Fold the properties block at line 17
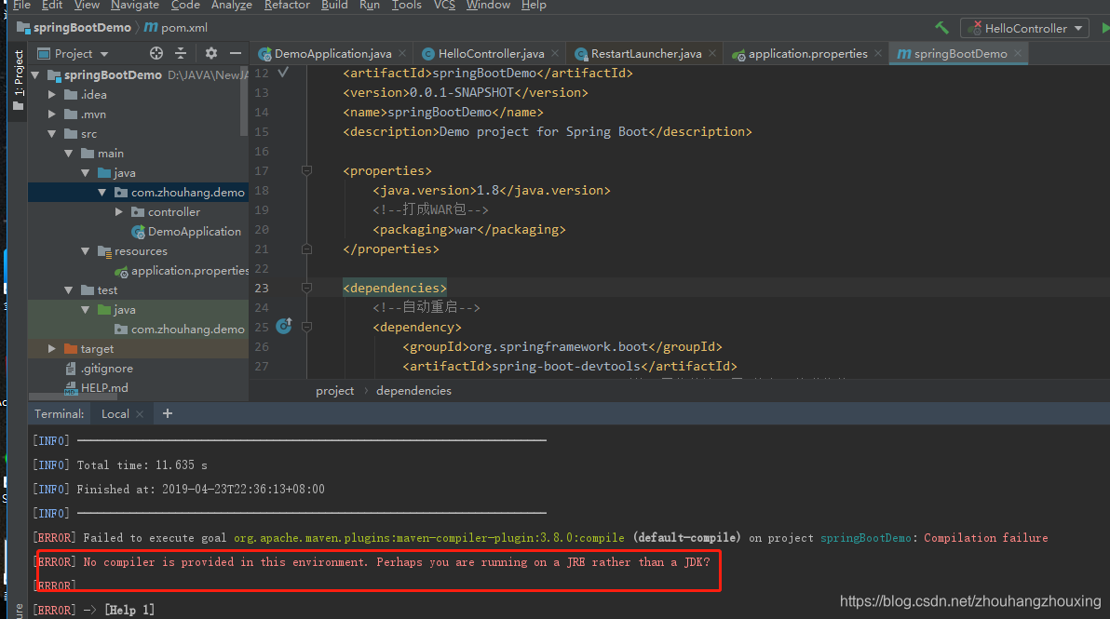Viewport: 1110px width, 619px height. [306, 170]
